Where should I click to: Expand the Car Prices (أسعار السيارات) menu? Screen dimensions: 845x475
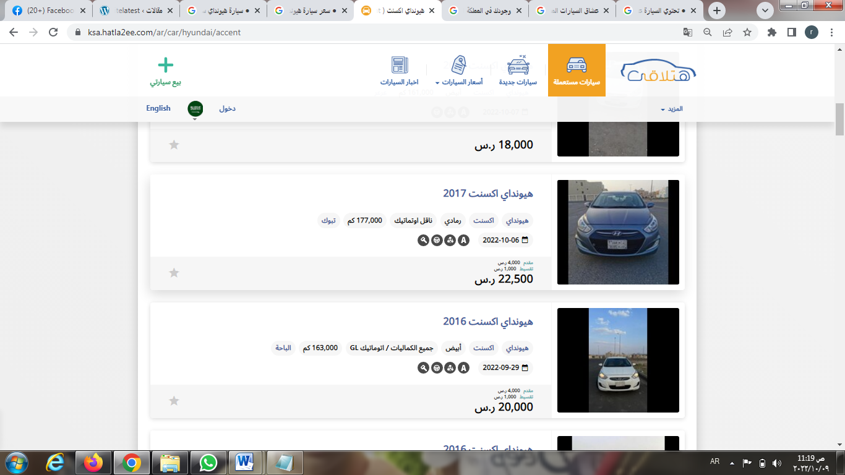click(458, 70)
